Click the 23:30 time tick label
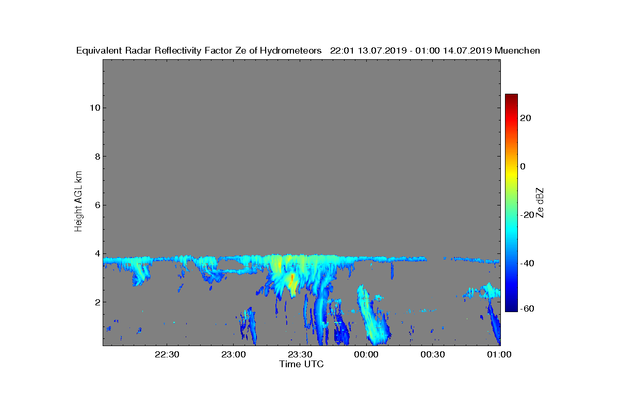619x412 pixels. click(300, 354)
